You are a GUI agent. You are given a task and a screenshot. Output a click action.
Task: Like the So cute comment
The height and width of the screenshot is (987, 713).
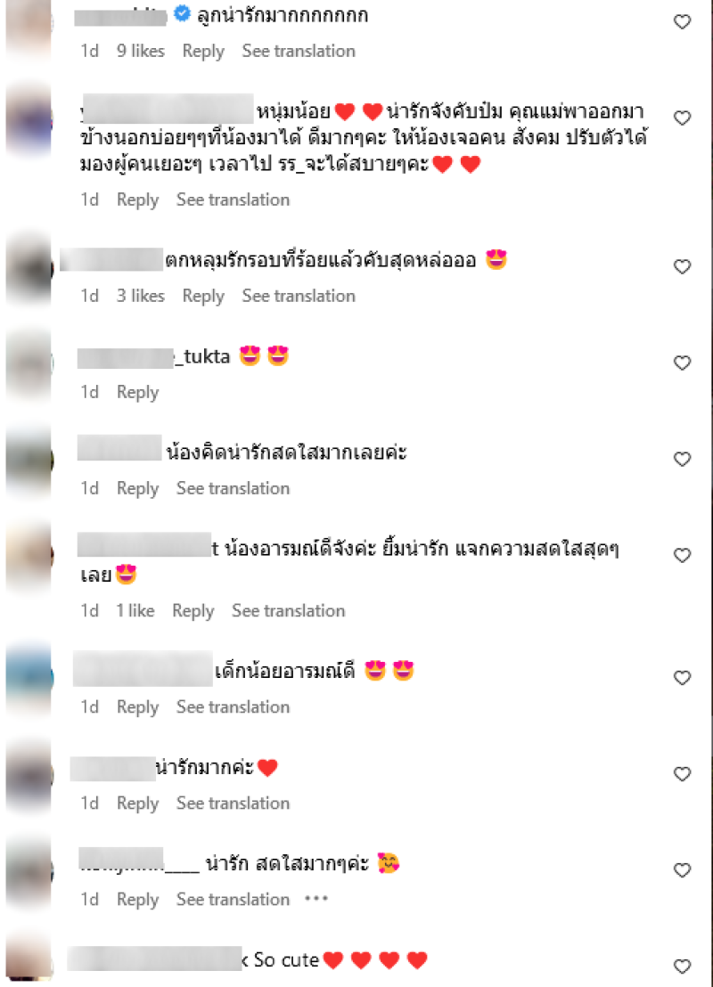pyautogui.click(x=682, y=967)
